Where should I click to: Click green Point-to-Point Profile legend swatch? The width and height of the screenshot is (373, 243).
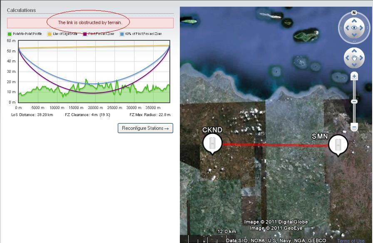pyautogui.click(x=10, y=34)
